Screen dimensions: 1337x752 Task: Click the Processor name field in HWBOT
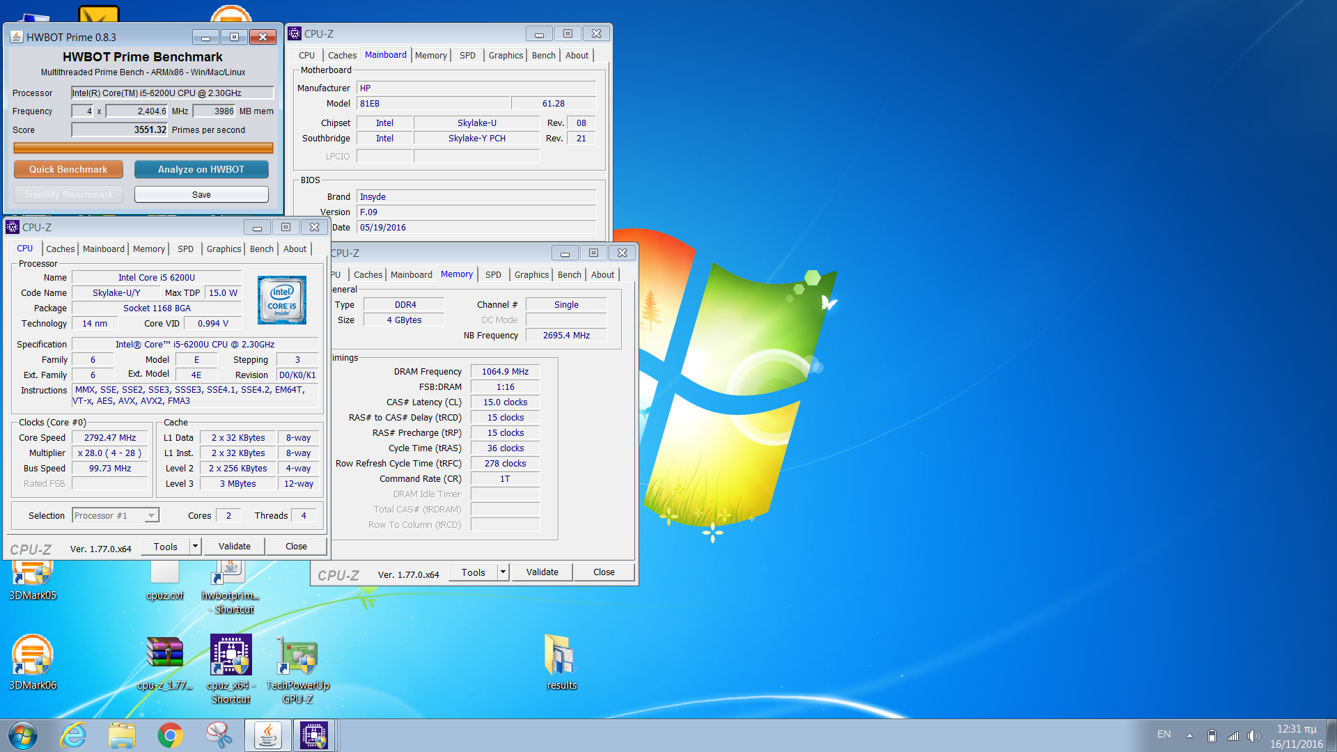click(173, 93)
